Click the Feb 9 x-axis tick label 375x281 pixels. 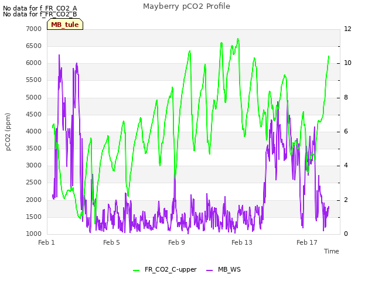coord(176,242)
